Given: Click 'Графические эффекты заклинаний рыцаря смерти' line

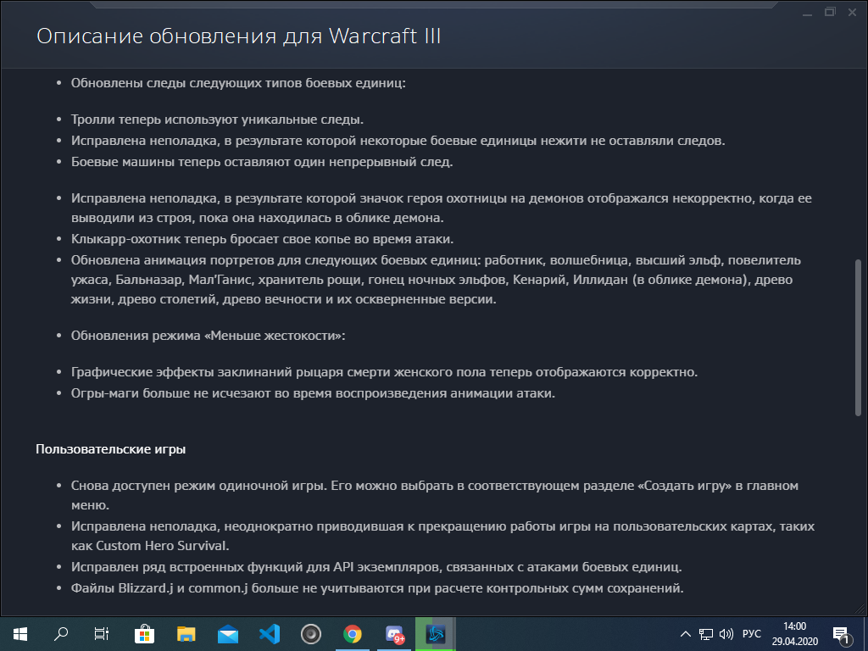Looking at the screenshot, I should point(384,372).
